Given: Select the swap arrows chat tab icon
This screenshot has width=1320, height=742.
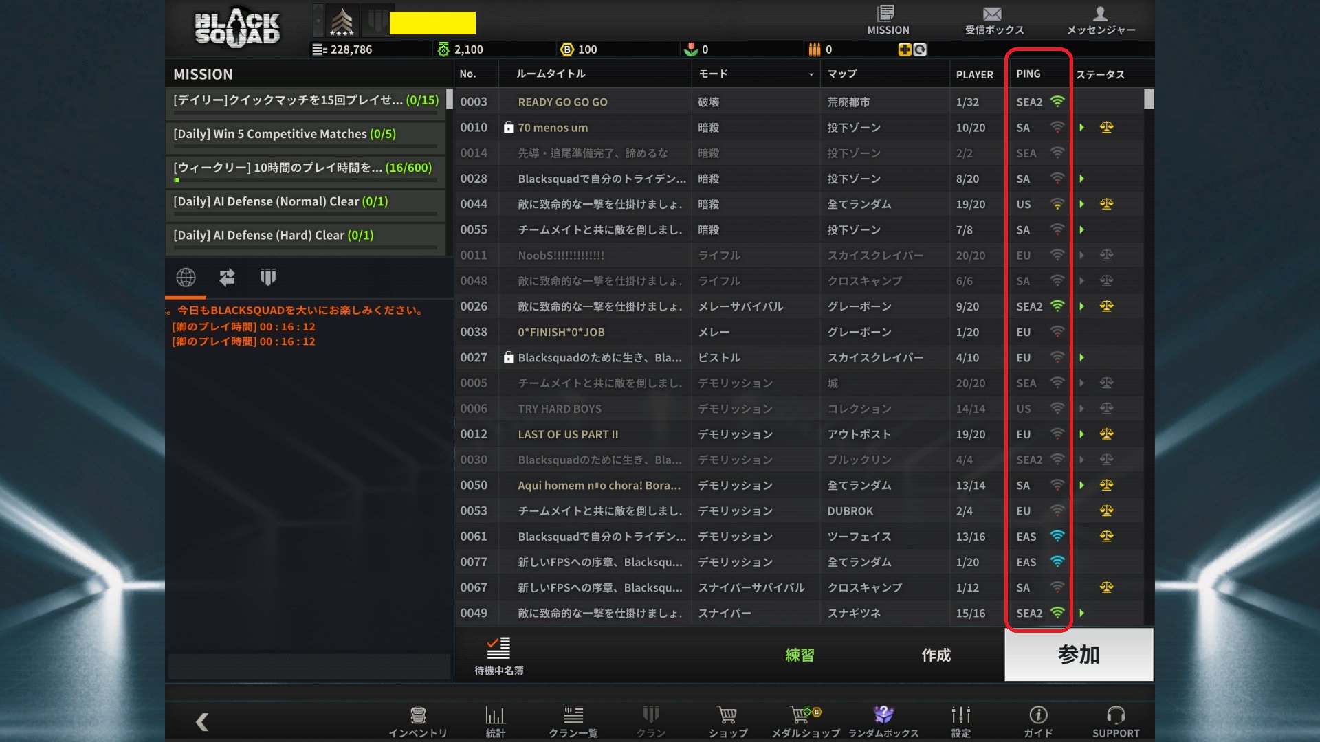Looking at the screenshot, I should [227, 277].
